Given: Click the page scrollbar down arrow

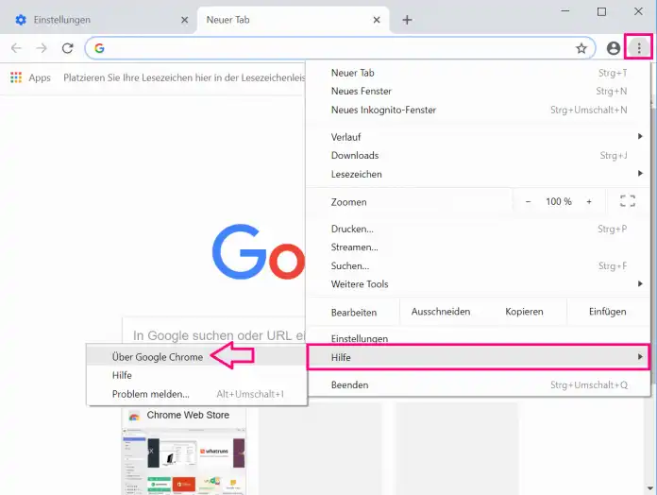Looking at the screenshot, I should 650,488.
